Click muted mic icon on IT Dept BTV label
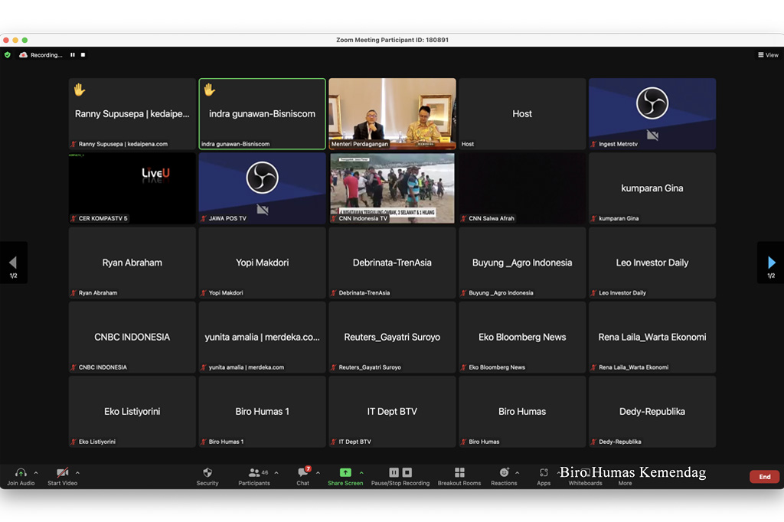This screenshot has width=784, height=522. [334, 442]
